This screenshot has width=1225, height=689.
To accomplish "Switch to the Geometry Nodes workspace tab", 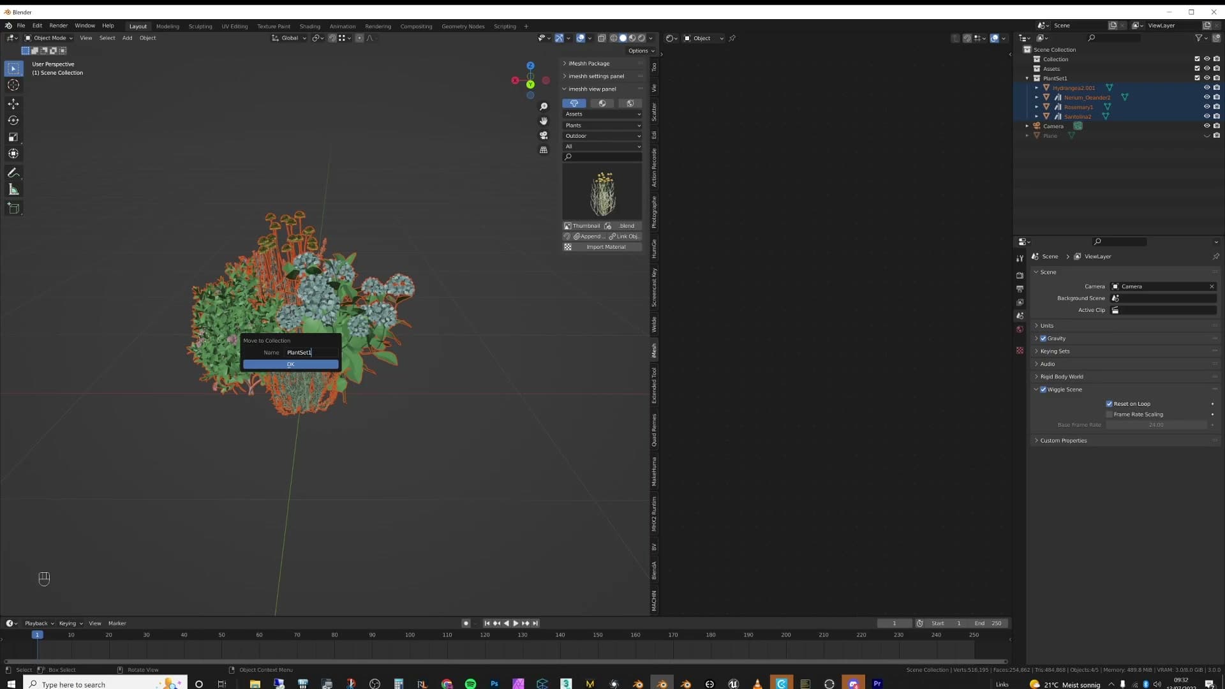I will click(x=463, y=27).
